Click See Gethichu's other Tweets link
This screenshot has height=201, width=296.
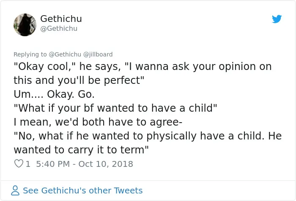tap(83, 190)
